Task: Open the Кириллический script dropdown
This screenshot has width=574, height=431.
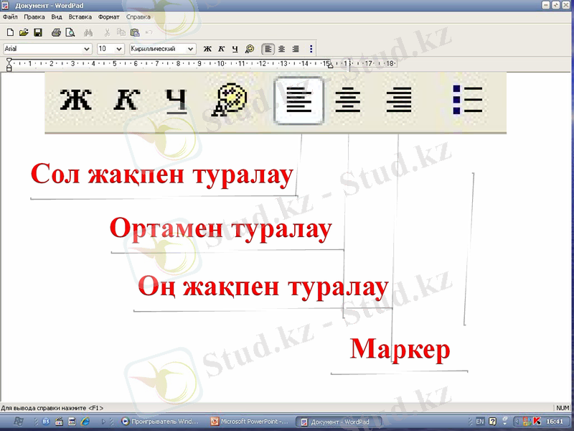Action: (x=192, y=49)
